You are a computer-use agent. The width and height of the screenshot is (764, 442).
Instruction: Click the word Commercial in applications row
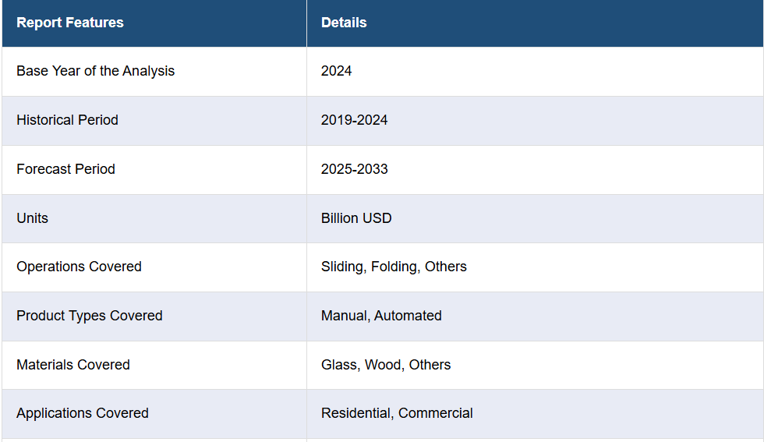(x=435, y=413)
